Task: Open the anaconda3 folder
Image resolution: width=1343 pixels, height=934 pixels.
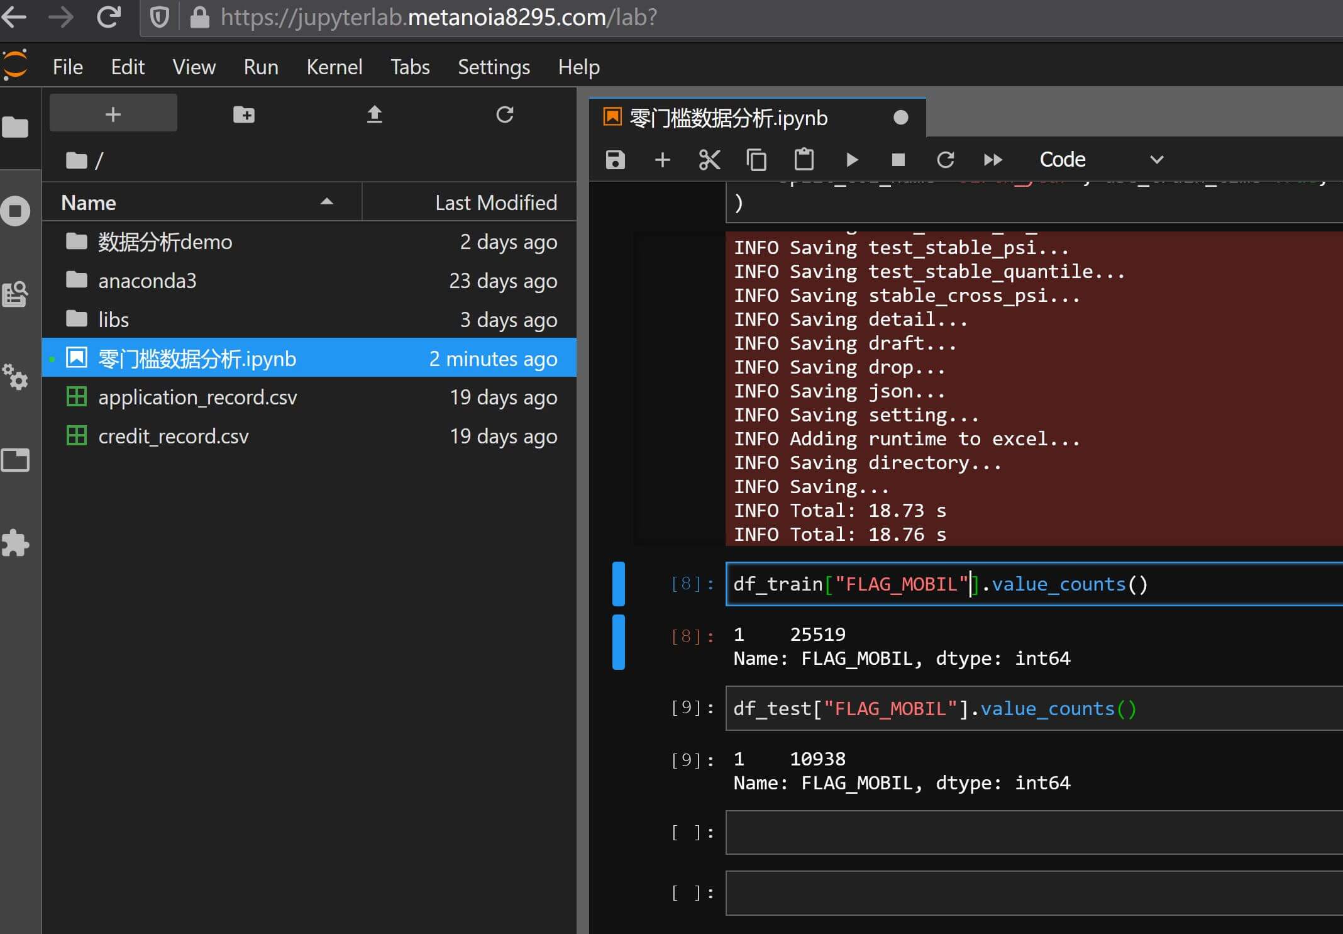Action: 147,281
